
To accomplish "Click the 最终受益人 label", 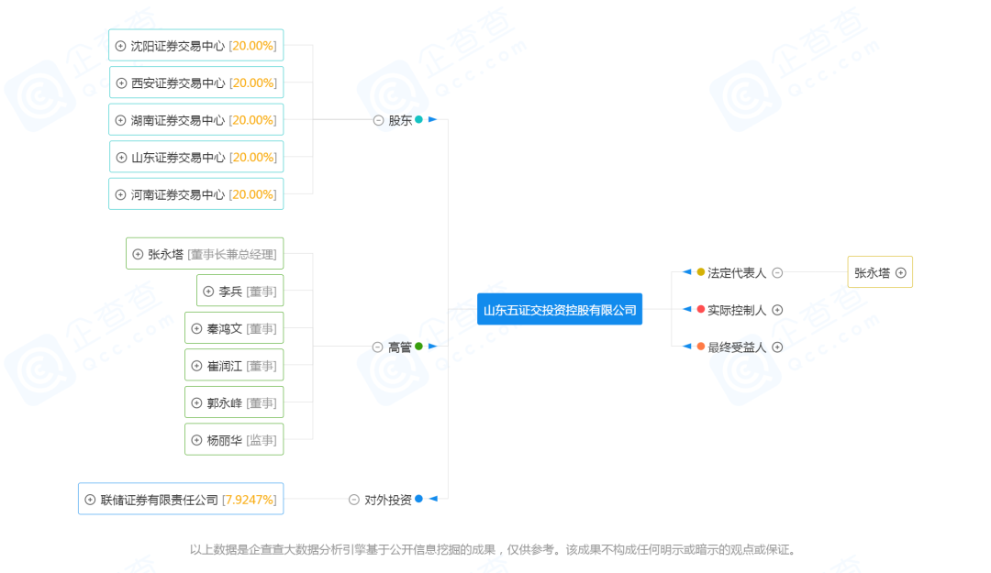I will coord(737,347).
